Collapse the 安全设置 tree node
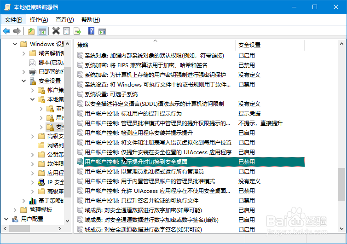The width and height of the screenshot is (347, 244). click(23, 81)
